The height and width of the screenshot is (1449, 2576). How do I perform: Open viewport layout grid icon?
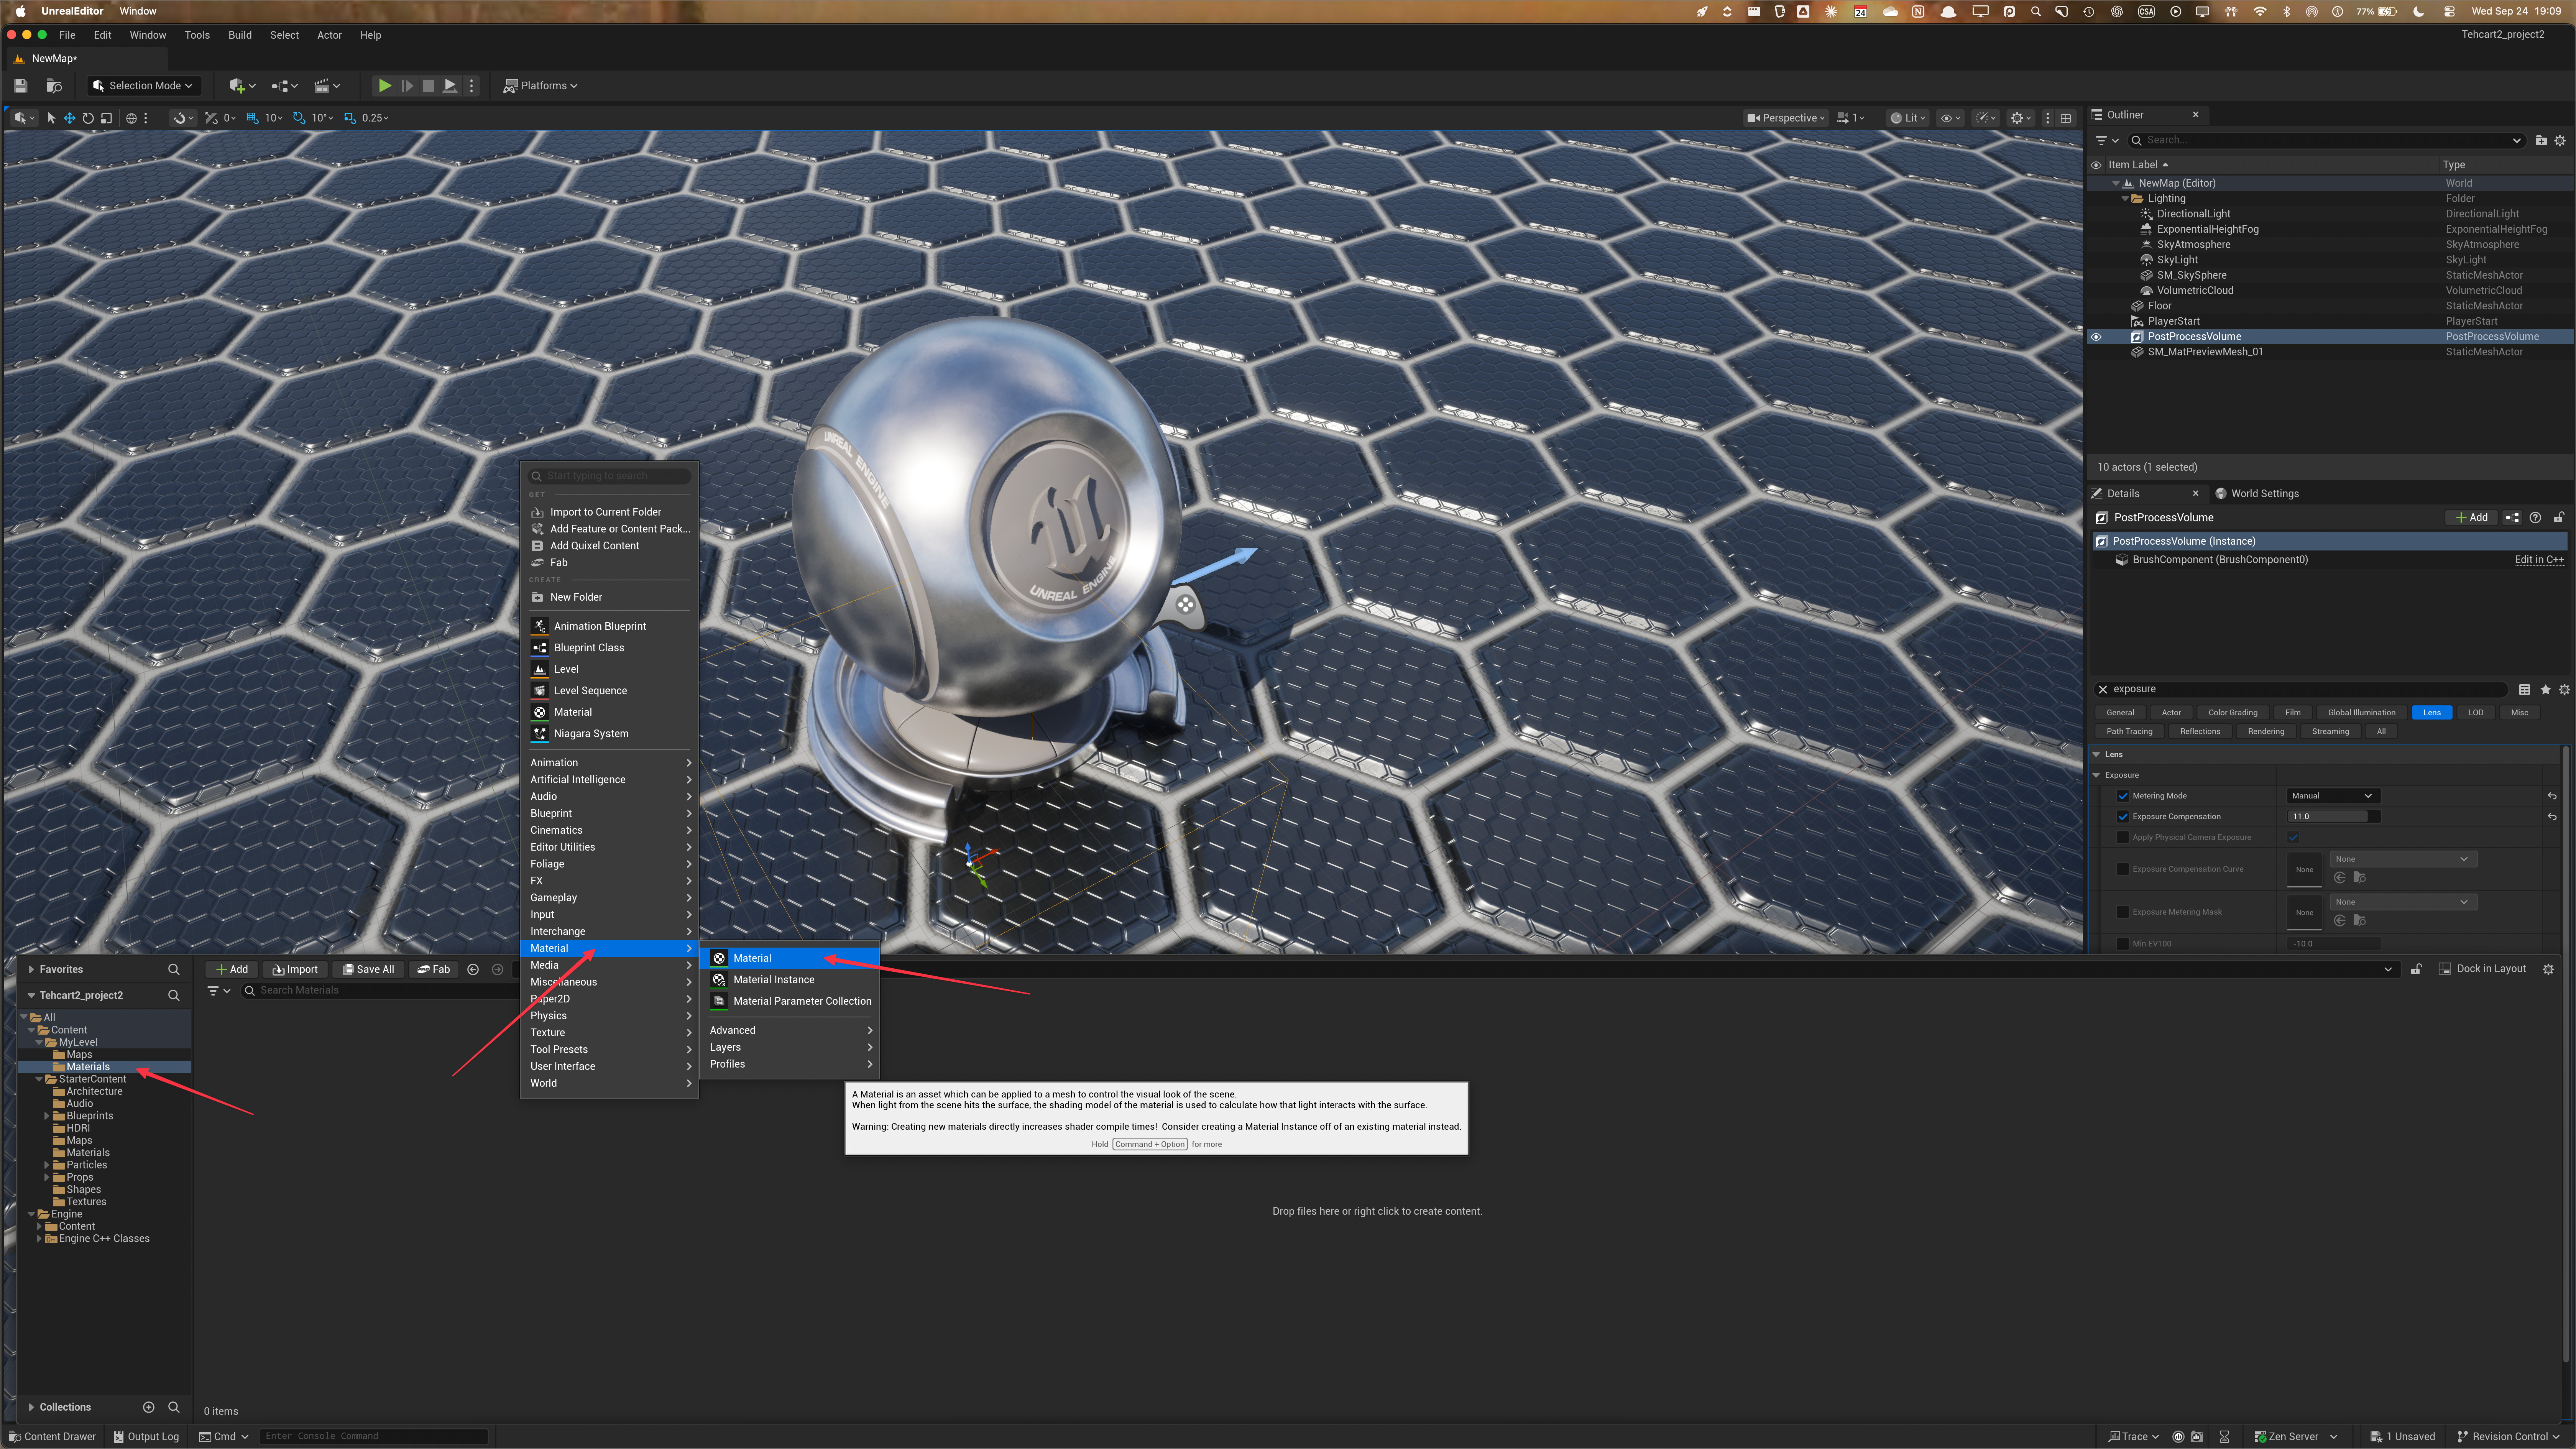click(x=2066, y=118)
